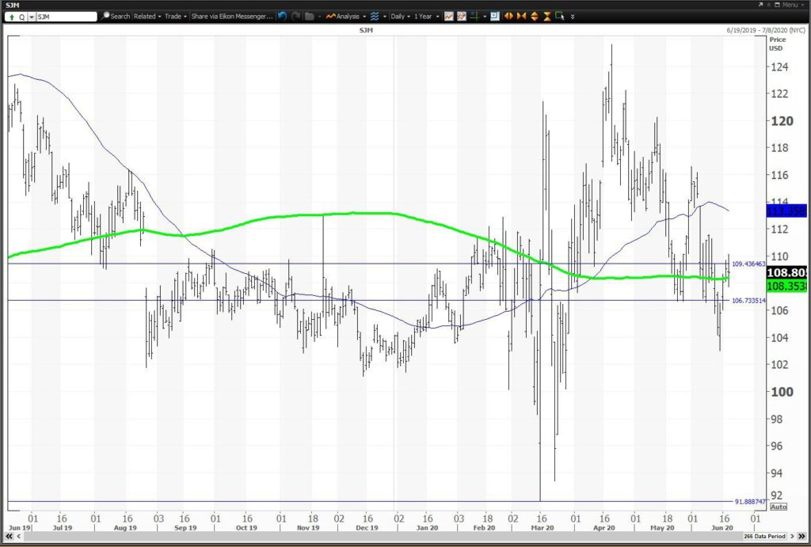Click the horizontal time scrollbar

coord(380,537)
